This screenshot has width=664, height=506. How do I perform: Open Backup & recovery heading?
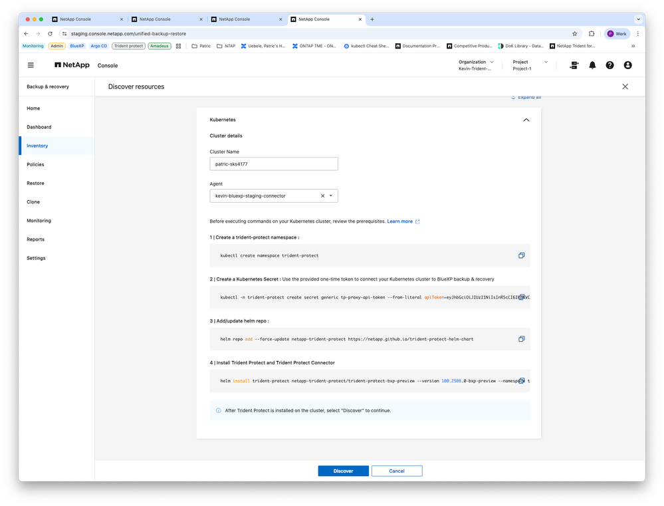point(48,86)
